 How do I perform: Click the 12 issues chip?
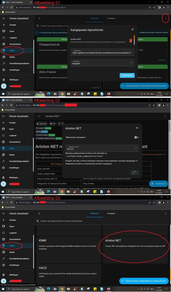point(61,123)
